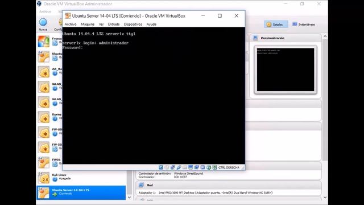Open the Entrada menu

[114, 24]
